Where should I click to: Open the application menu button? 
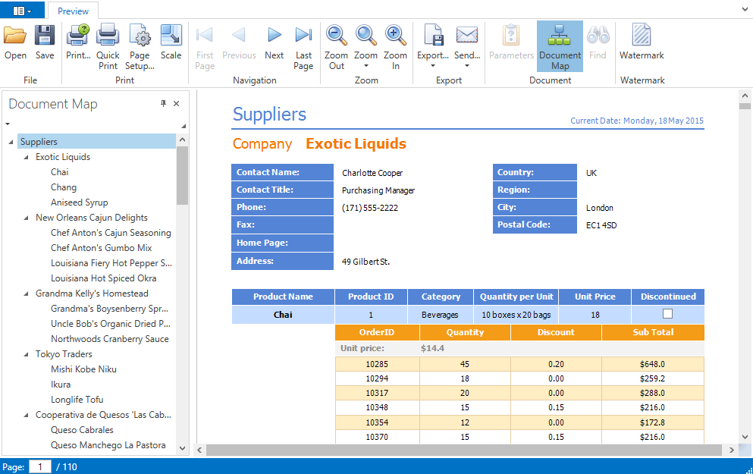[x=22, y=11]
